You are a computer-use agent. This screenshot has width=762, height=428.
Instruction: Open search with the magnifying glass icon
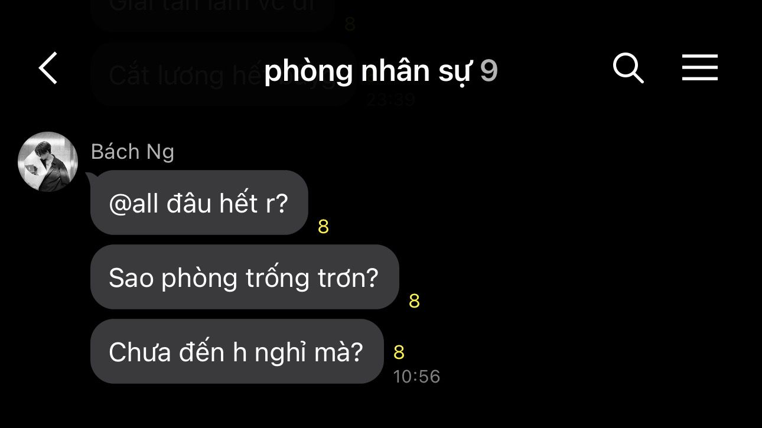coord(628,68)
